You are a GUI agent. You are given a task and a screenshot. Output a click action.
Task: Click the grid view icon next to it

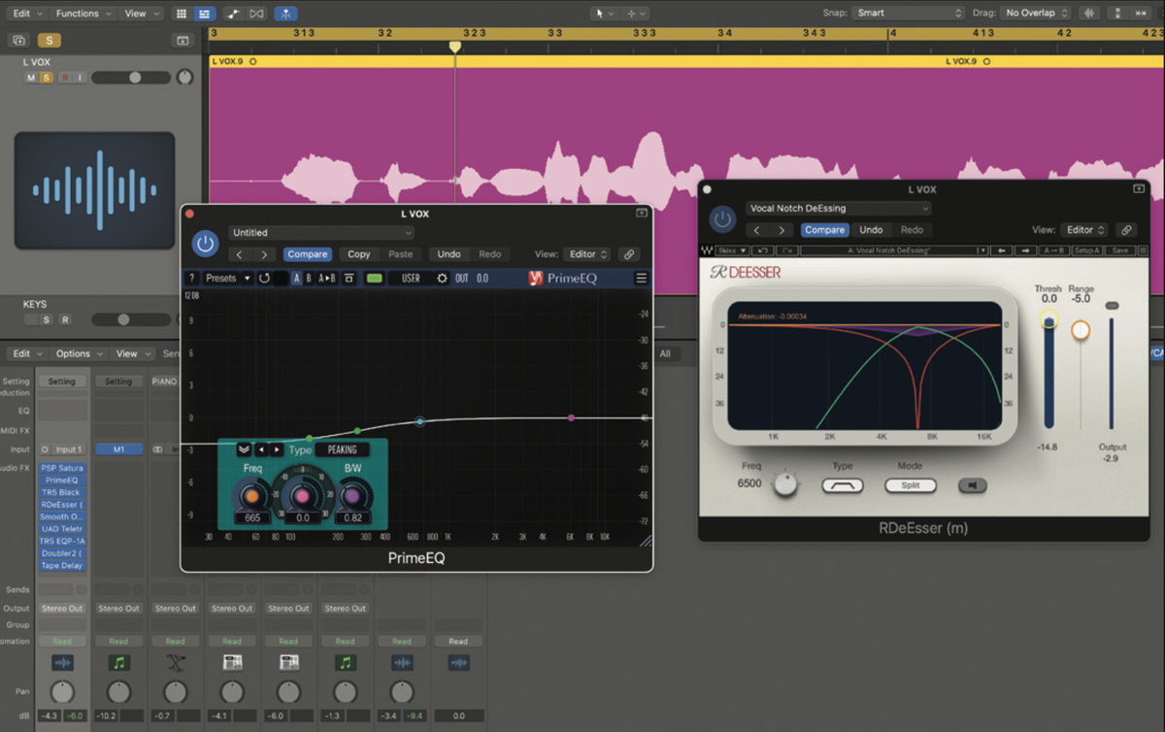[182, 13]
